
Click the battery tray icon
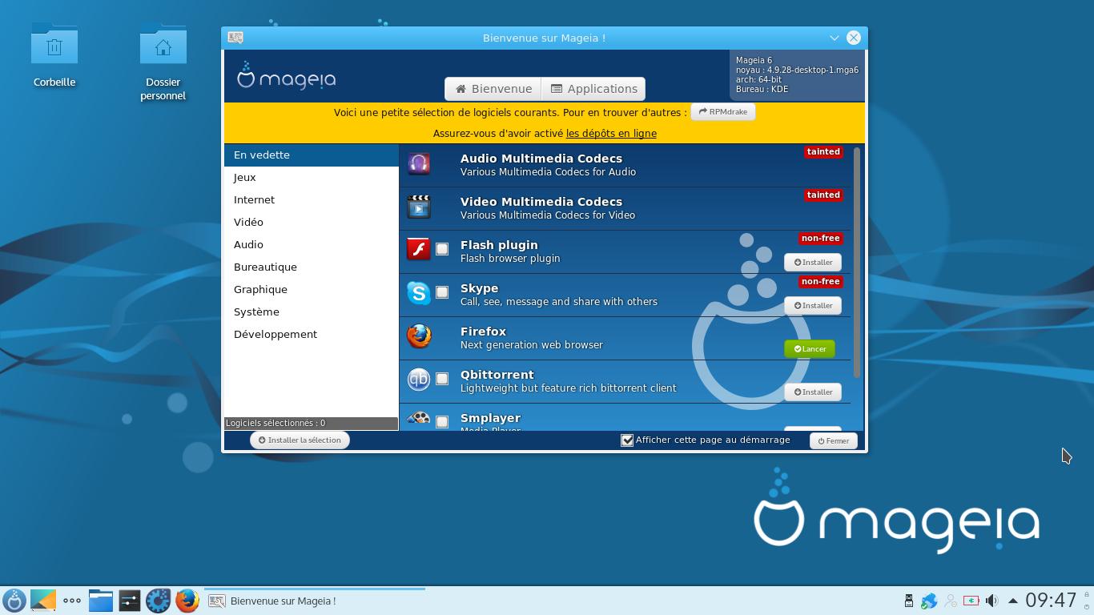(x=971, y=601)
